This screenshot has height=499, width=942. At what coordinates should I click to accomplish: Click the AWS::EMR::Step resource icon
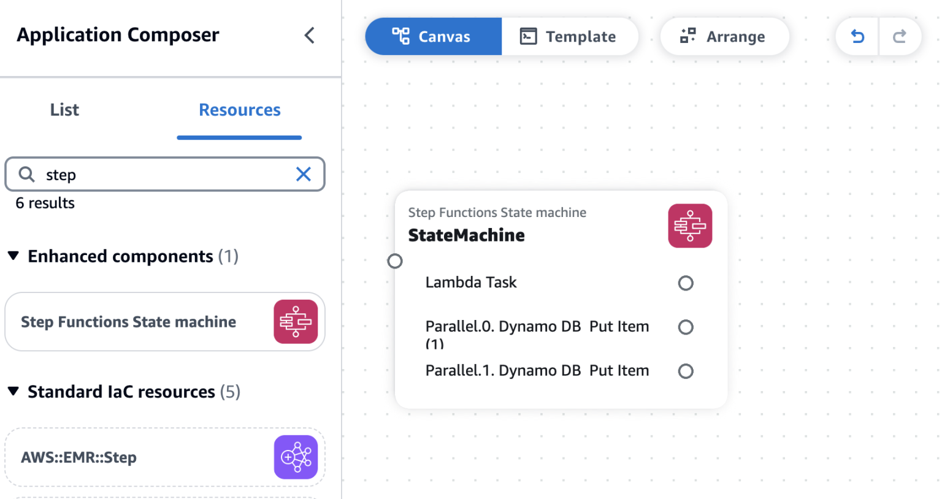pos(296,457)
